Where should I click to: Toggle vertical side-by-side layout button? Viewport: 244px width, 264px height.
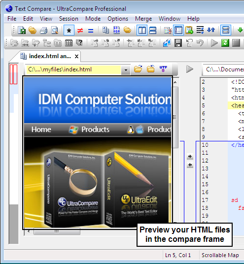[142, 31]
